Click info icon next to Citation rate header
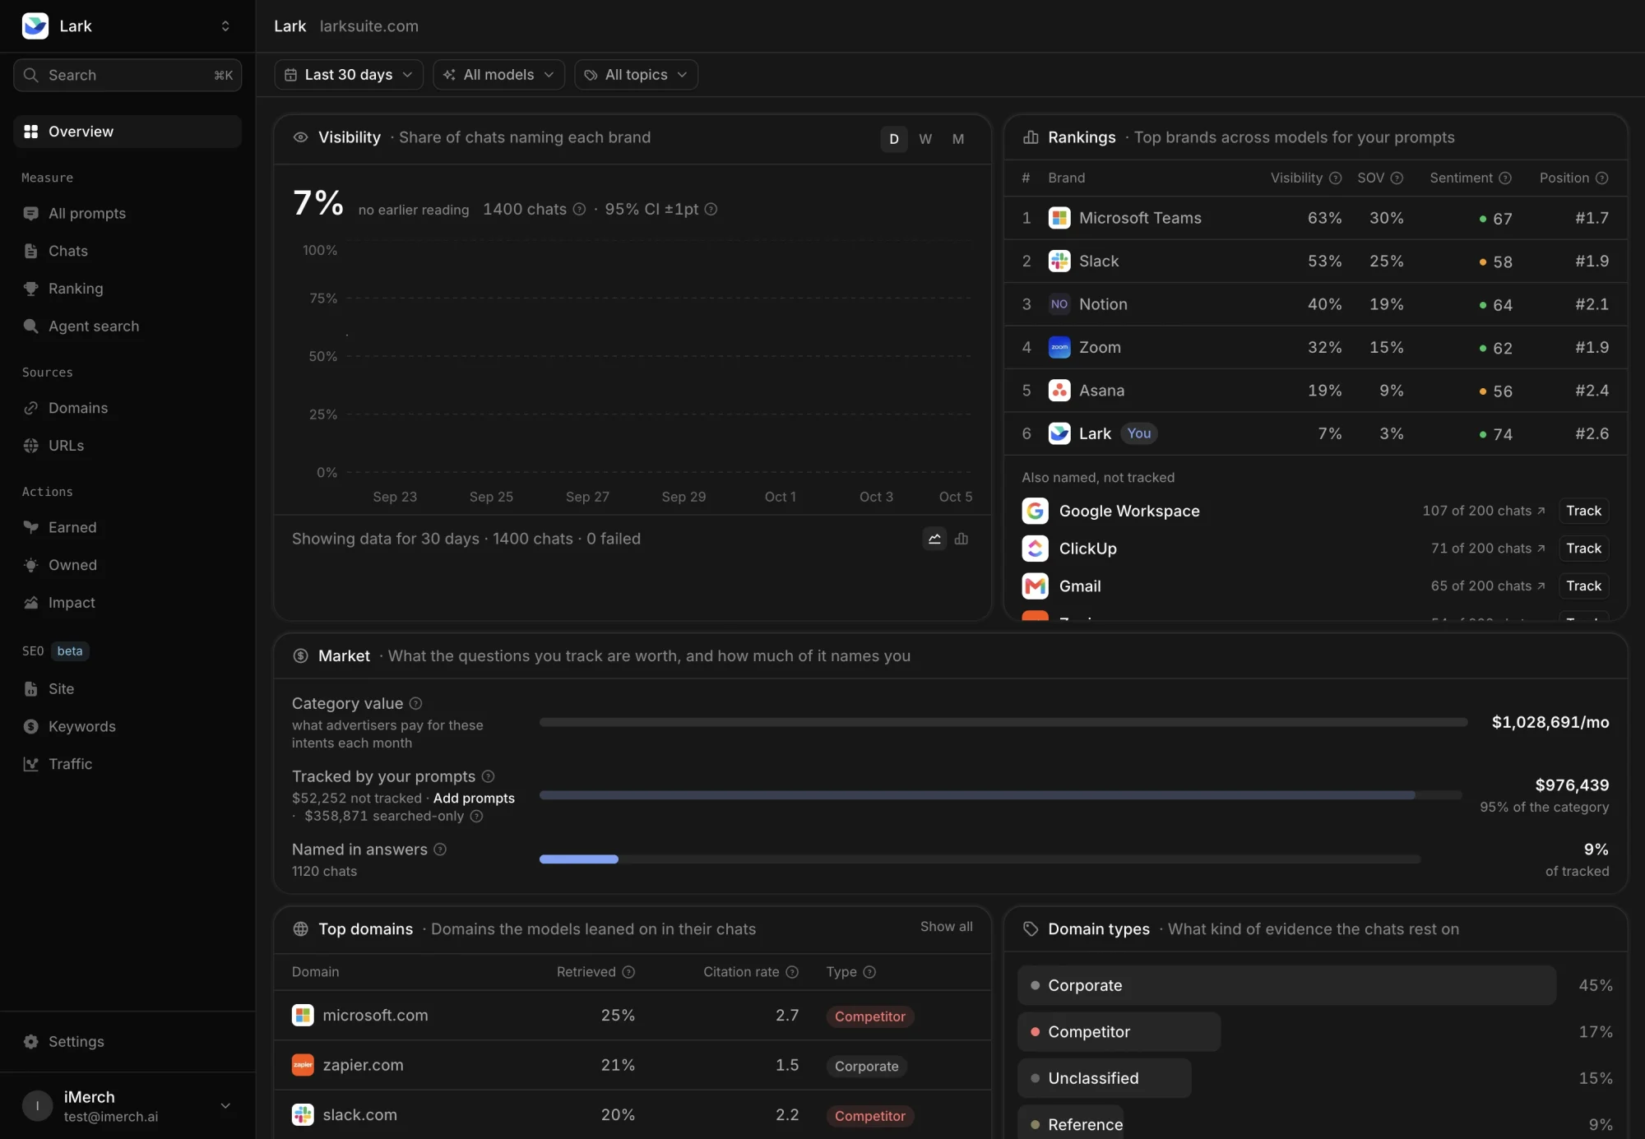1645x1139 pixels. (792, 972)
